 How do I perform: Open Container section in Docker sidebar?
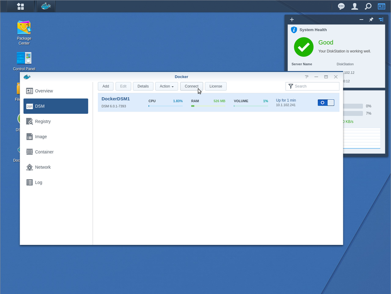point(55,152)
